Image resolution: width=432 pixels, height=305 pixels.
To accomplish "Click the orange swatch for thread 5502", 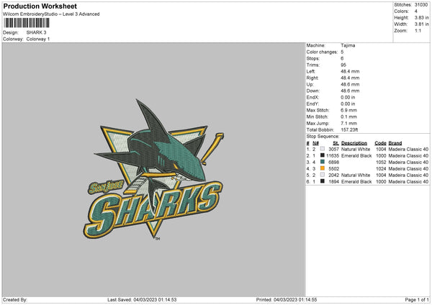I will tap(322, 168).
